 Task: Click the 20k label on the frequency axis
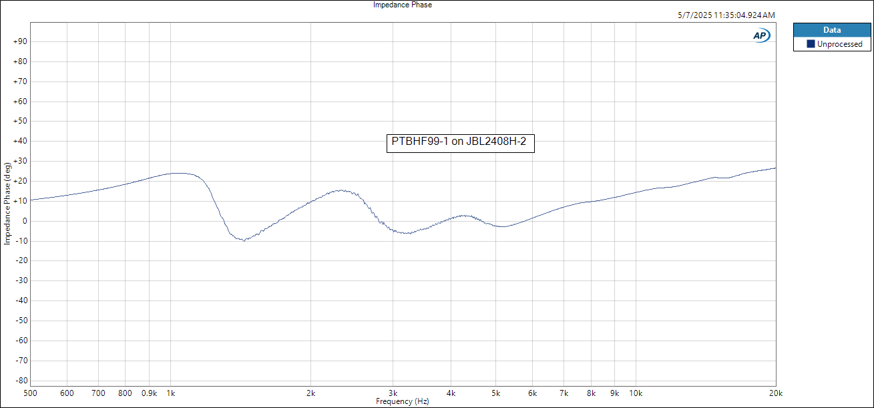(776, 393)
